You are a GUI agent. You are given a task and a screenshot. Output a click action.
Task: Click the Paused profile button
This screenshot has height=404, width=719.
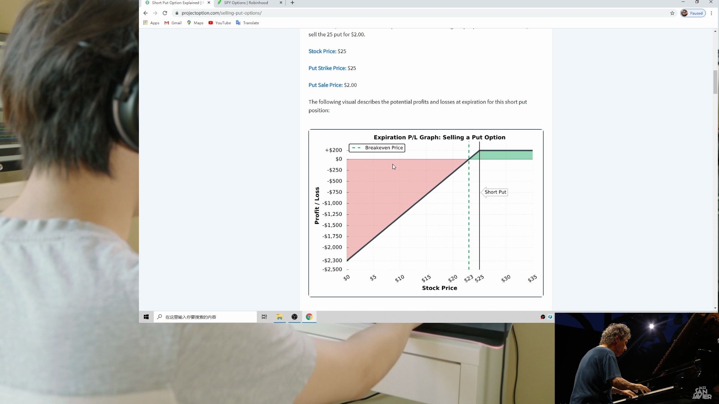coord(693,13)
